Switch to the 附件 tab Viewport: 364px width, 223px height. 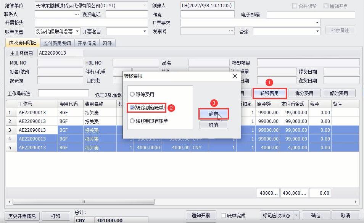coord(107,43)
